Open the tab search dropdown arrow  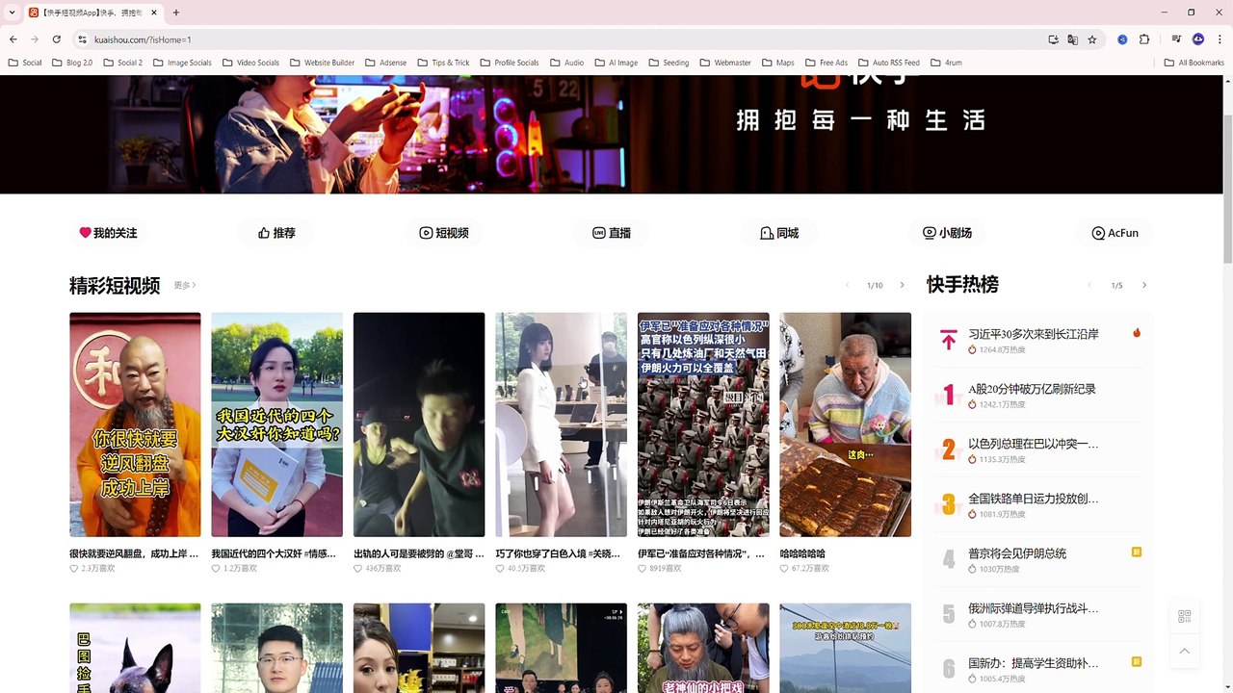coord(12,13)
